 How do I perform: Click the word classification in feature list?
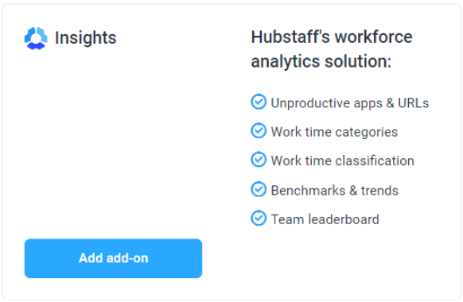(375, 161)
